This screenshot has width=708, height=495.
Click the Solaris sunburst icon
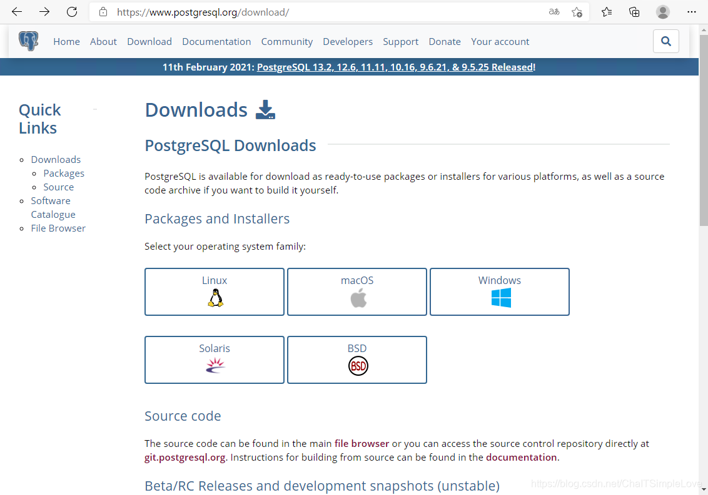[215, 366]
